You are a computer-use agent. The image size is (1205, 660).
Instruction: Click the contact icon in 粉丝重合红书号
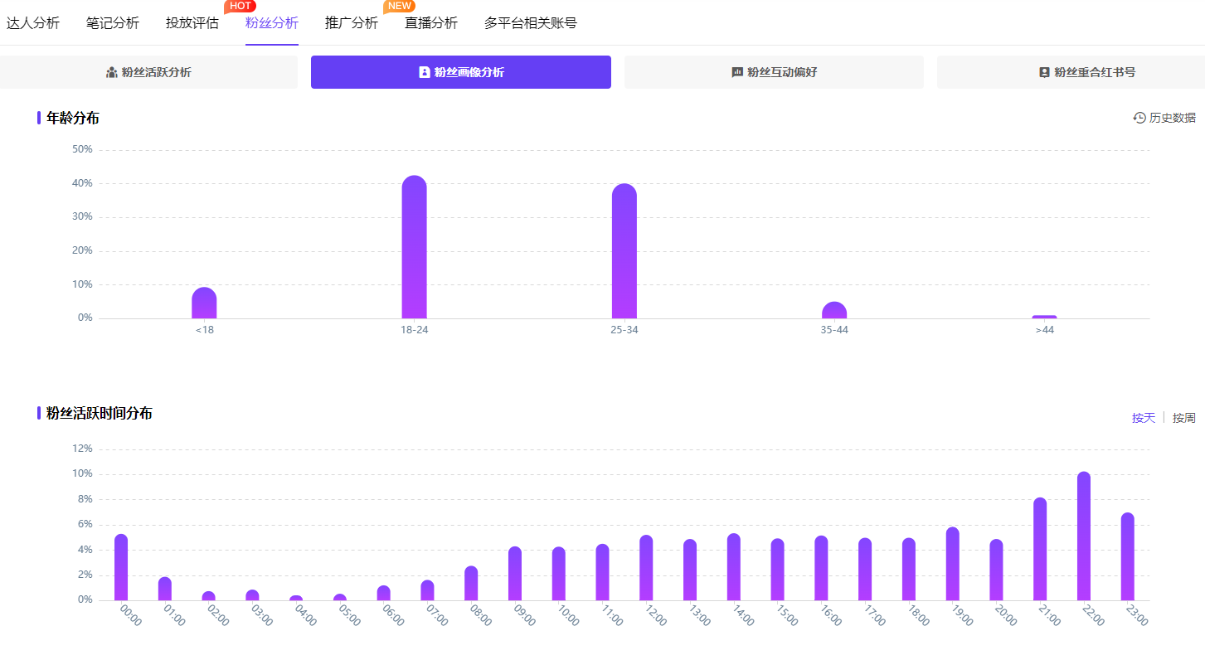coord(1044,72)
